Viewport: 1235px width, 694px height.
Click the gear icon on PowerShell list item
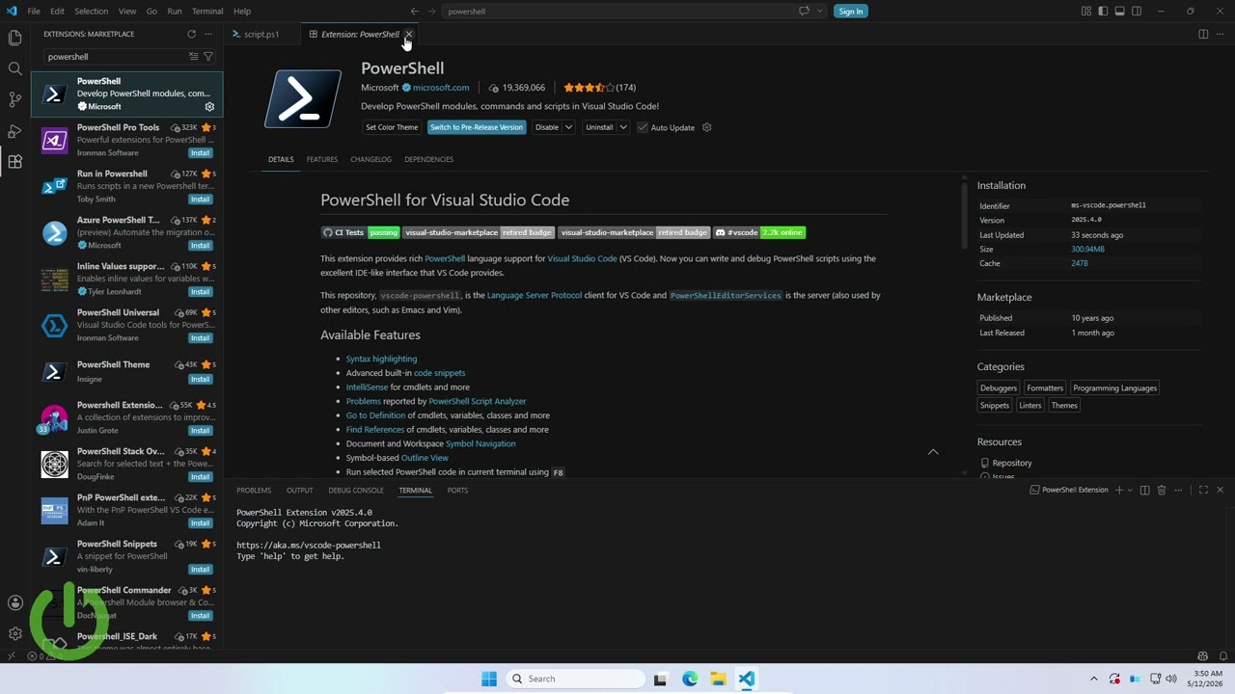(x=209, y=107)
